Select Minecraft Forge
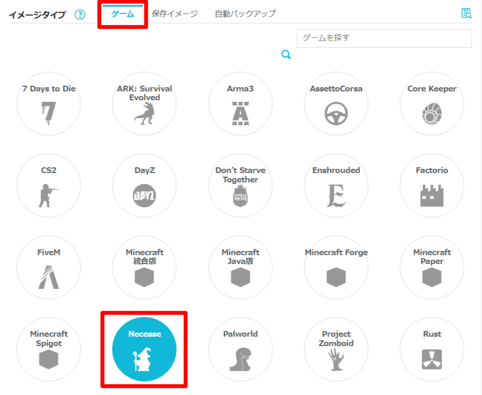This screenshot has width=482, height=395. coord(336,267)
